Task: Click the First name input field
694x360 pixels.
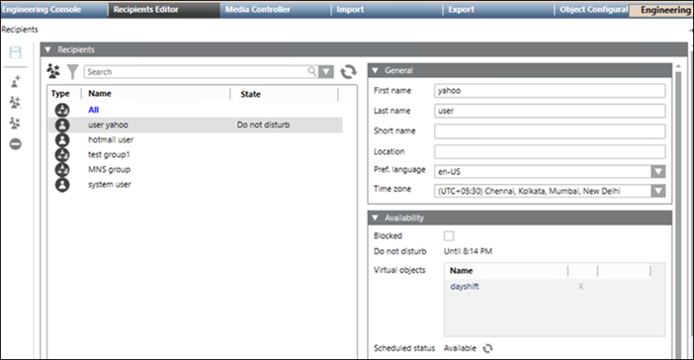Action: click(x=550, y=91)
